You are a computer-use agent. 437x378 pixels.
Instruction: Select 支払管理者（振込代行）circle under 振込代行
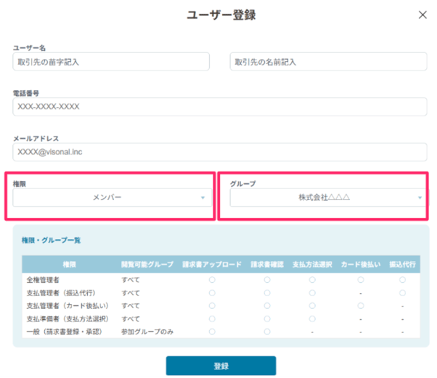pos(402,293)
